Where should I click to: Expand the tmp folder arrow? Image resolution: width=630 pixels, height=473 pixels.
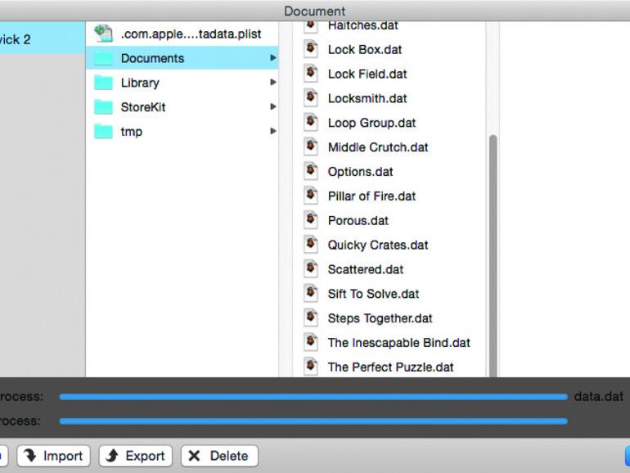pyautogui.click(x=273, y=131)
